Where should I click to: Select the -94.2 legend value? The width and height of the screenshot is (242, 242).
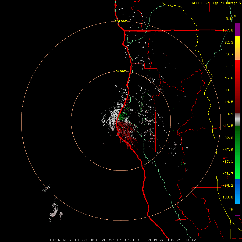228,186
